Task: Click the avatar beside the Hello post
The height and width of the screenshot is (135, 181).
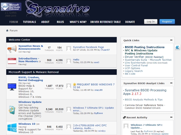Action: coord(69,61)
